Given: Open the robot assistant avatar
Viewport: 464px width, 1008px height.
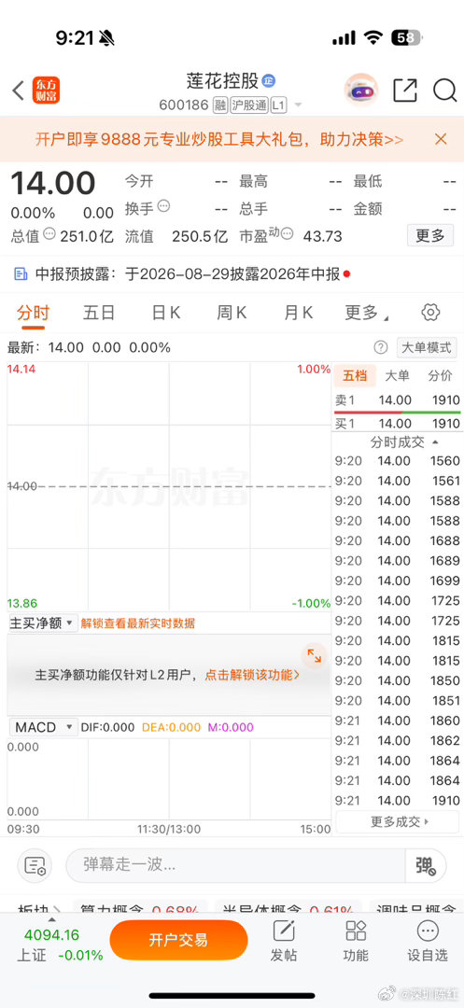Looking at the screenshot, I should point(361,90).
